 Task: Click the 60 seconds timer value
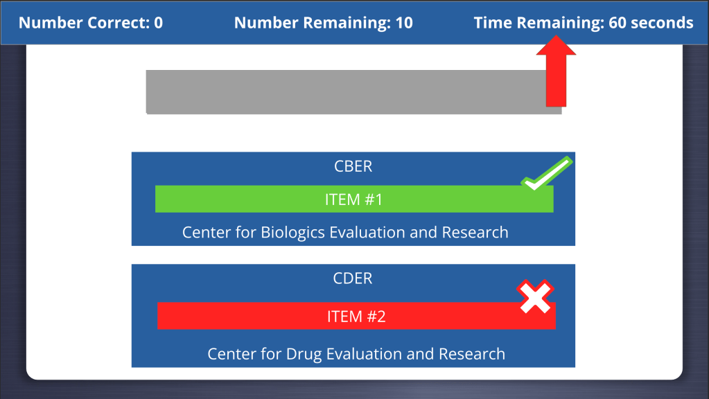[x=651, y=23]
